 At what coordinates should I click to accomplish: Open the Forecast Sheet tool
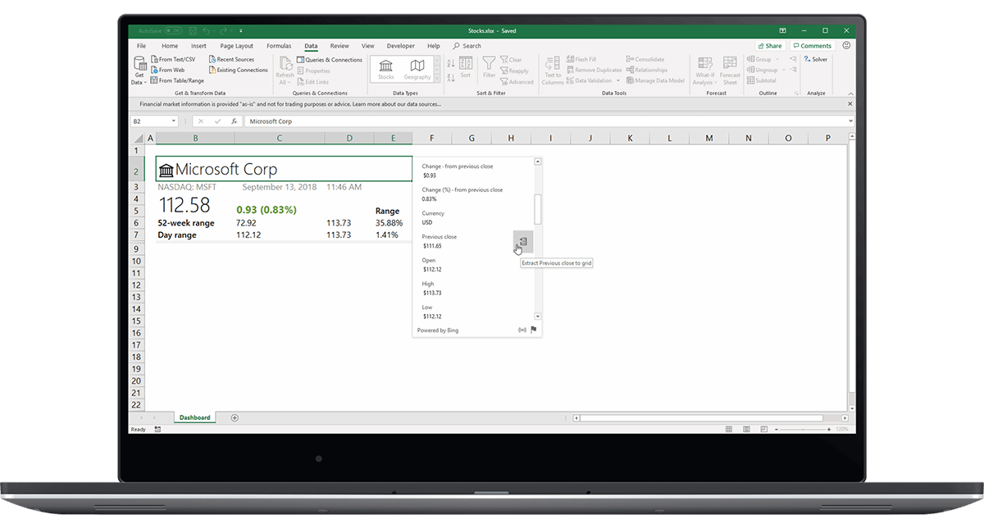[x=730, y=71]
